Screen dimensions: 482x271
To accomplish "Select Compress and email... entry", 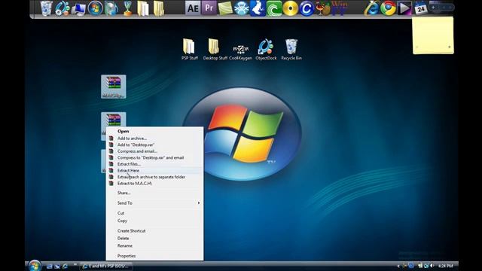I will pyautogui.click(x=154, y=151).
